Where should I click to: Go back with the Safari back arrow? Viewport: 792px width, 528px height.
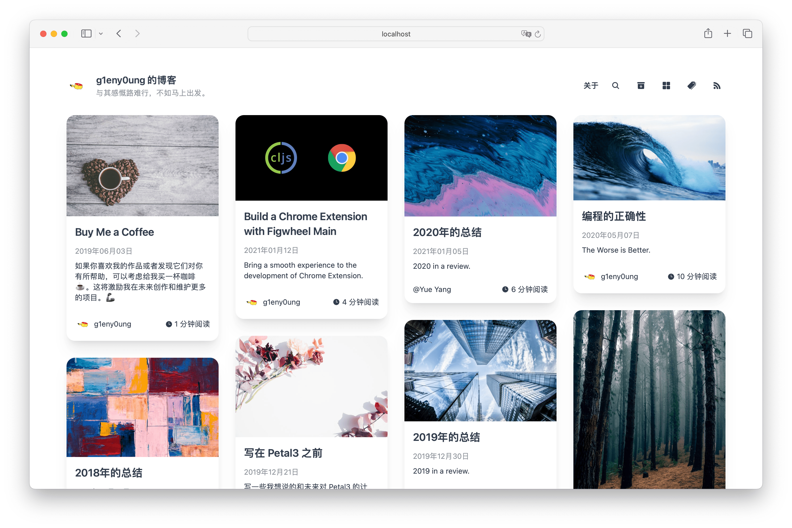119,34
